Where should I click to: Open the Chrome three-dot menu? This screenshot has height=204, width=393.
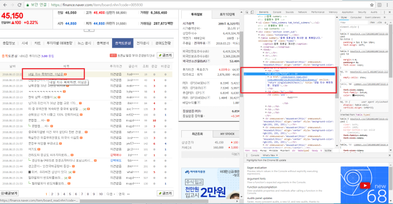(x=387, y=5)
